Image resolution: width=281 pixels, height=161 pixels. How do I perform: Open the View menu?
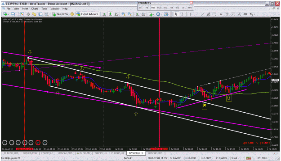pyautogui.click(x=16, y=8)
